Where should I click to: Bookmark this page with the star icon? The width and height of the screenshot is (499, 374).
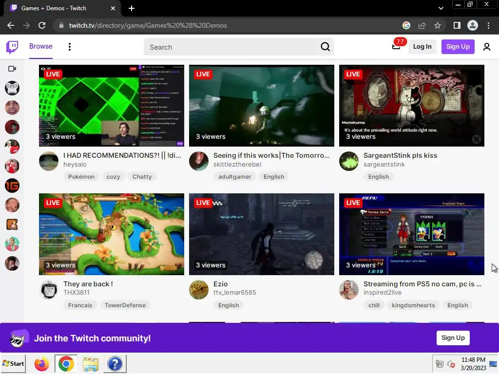438,25
